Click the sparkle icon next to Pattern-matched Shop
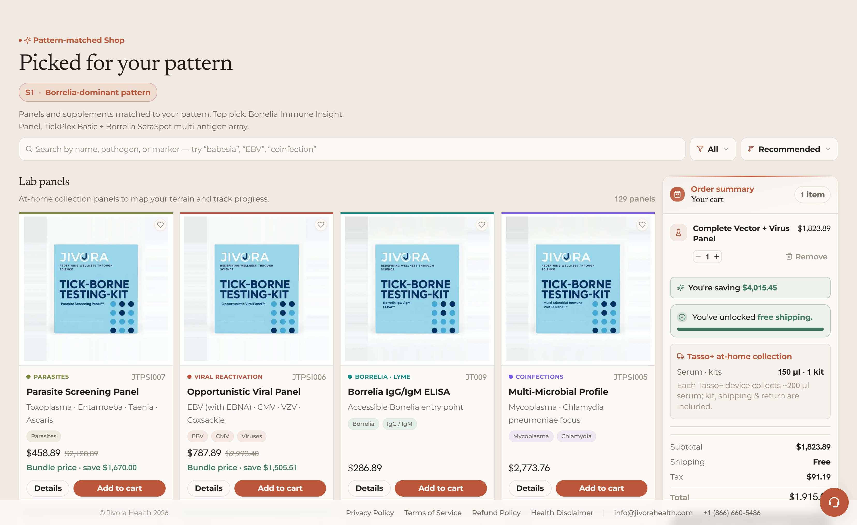The width and height of the screenshot is (857, 525). 27,40
